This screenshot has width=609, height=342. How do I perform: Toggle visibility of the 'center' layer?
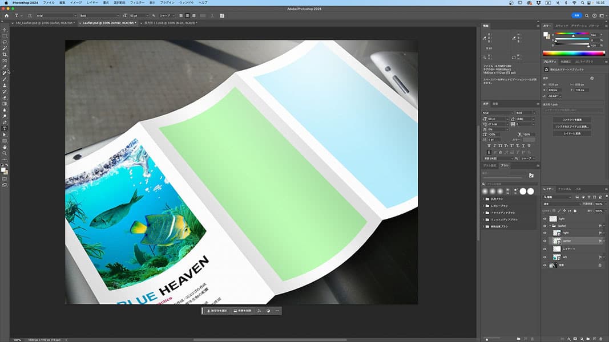coord(545,241)
